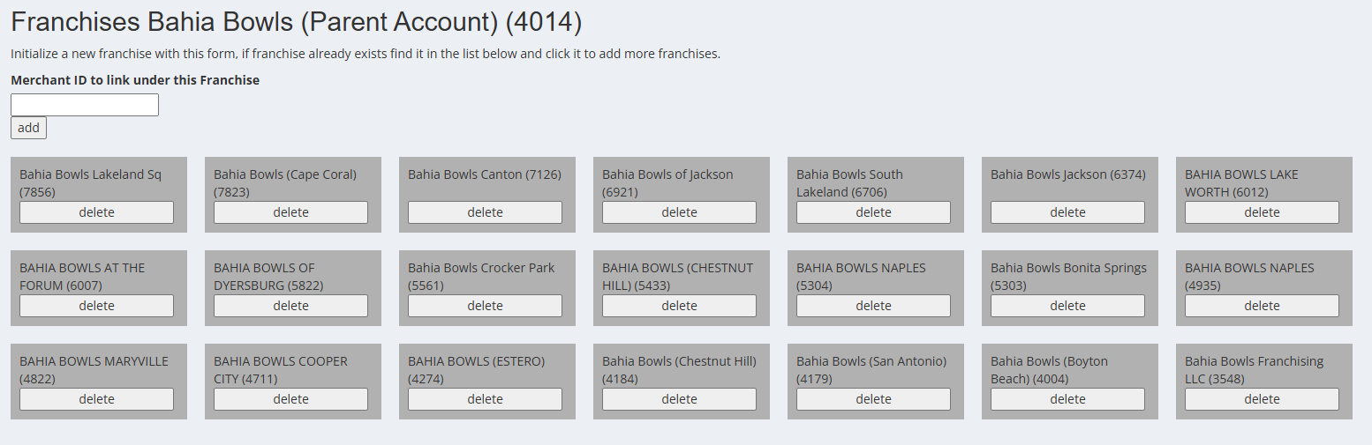Delete Bahia Bowls Jackson (6374)
The width and height of the screenshot is (1372, 445).
click(1067, 212)
